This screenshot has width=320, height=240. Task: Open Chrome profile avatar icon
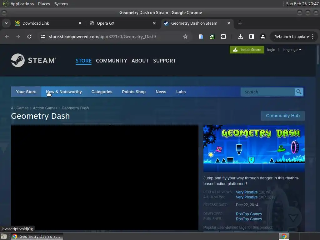[262, 37]
